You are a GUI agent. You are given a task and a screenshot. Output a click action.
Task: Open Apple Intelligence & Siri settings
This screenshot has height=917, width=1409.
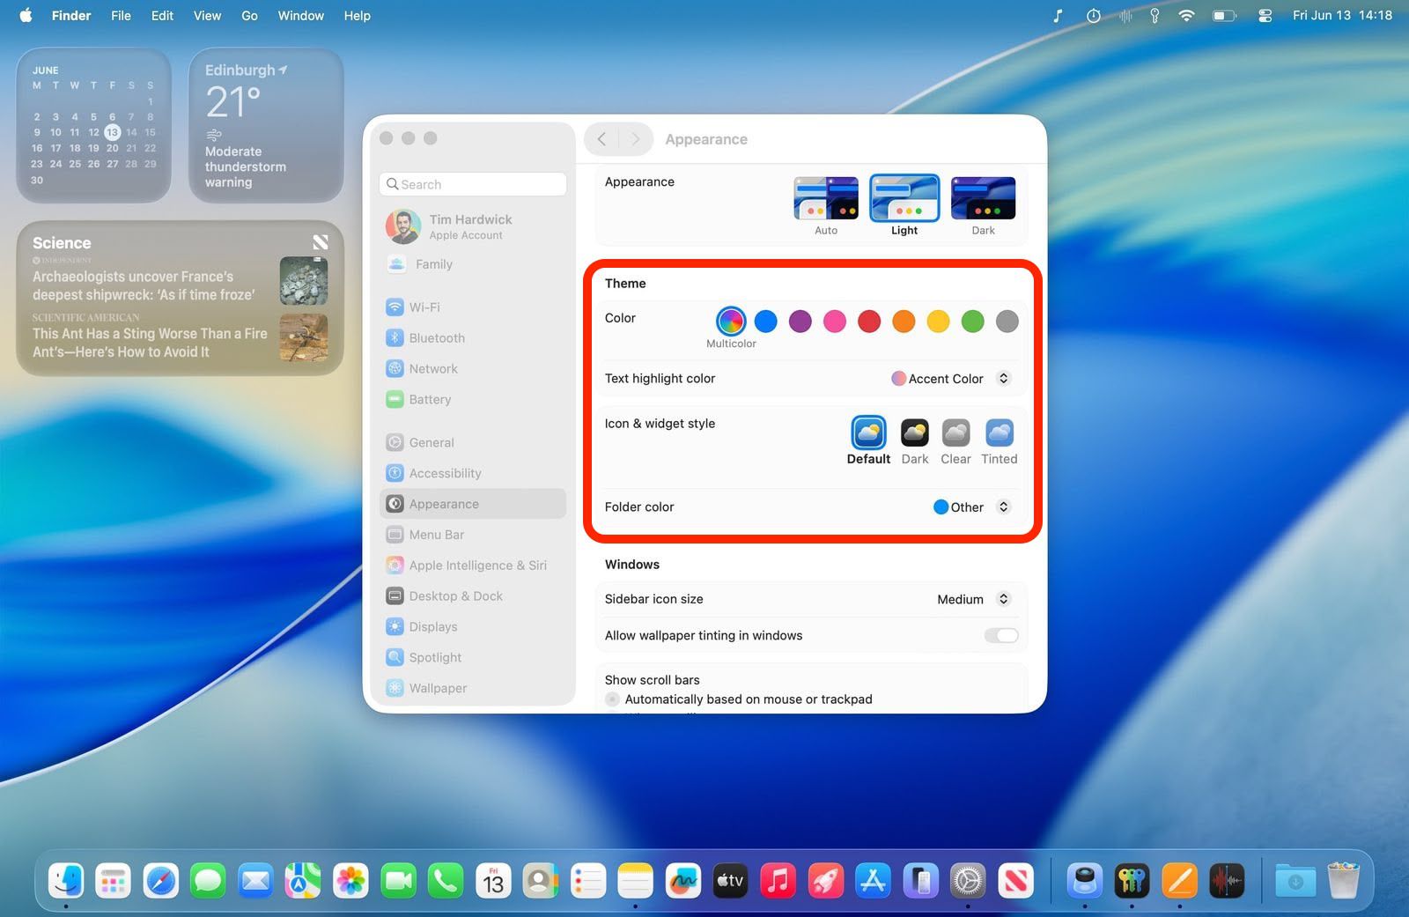pyautogui.click(x=476, y=565)
